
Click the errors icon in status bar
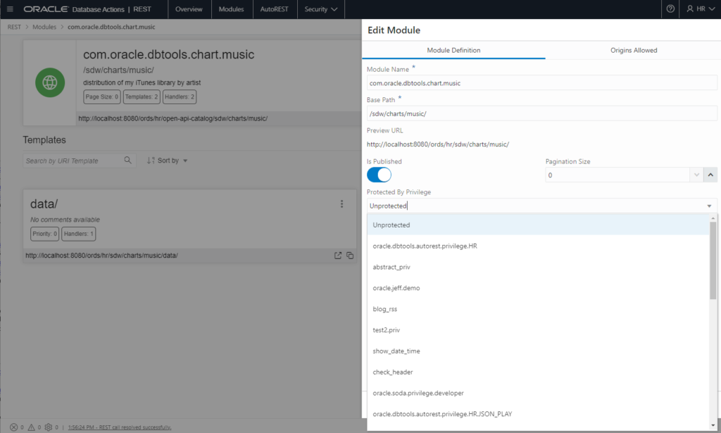coord(14,427)
